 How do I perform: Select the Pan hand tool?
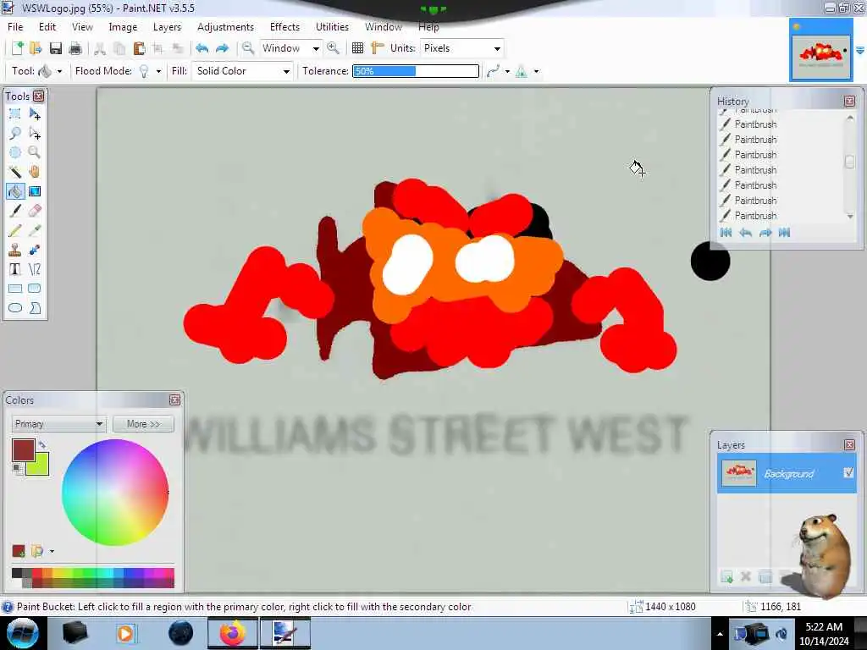point(34,172)
